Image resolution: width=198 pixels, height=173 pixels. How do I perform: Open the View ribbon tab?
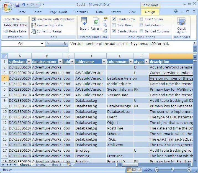[132, 12]
